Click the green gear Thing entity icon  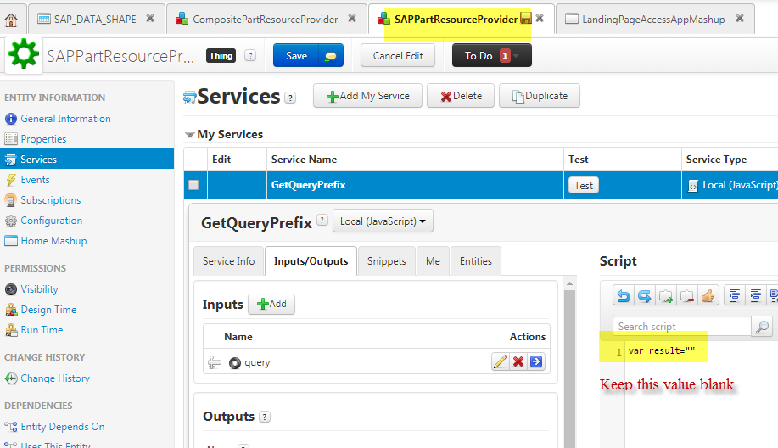pyautogui.click(x=23, y=54)
